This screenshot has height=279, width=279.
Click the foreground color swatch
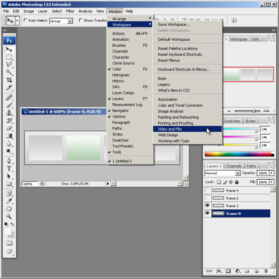[7, 231]
